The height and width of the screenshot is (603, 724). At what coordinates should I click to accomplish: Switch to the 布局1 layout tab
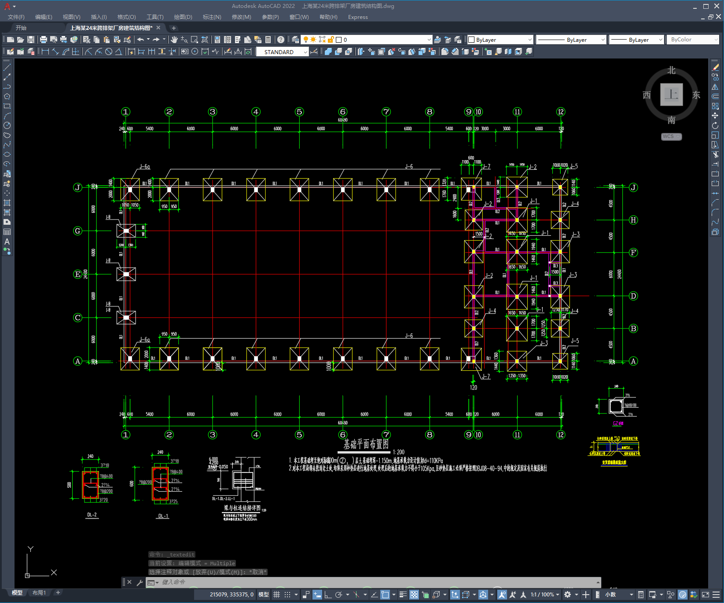[39, 593]
